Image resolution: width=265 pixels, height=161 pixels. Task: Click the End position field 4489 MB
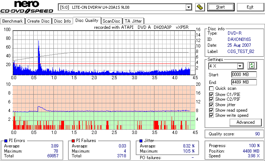[x=244, y=82]
